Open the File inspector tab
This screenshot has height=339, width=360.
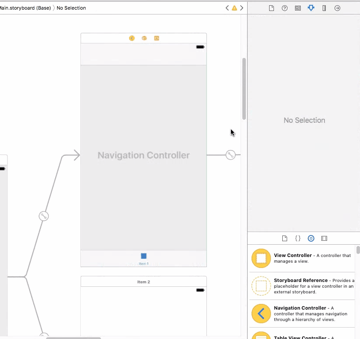[271, 8]
